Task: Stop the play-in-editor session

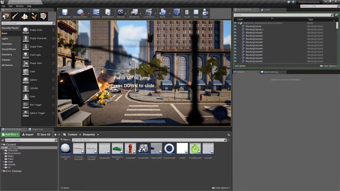Action: [196, 12]
